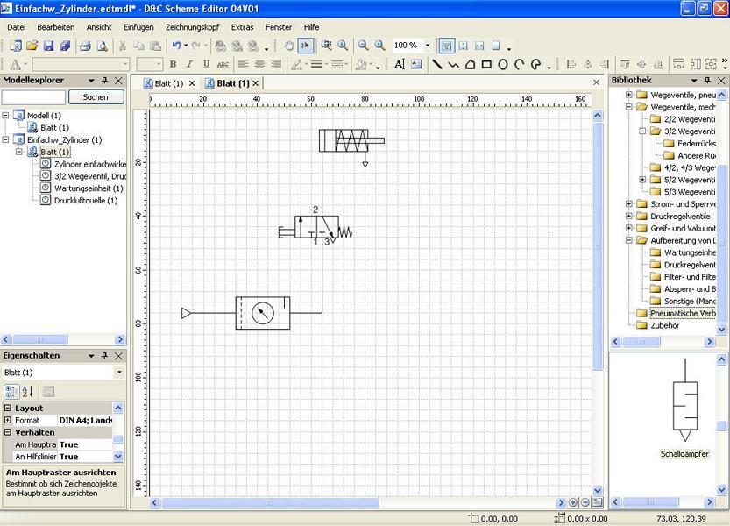The width and height of the screenshot is (730, 526).
Task: Expand the Format property row
Action: (x=8, y=420)
